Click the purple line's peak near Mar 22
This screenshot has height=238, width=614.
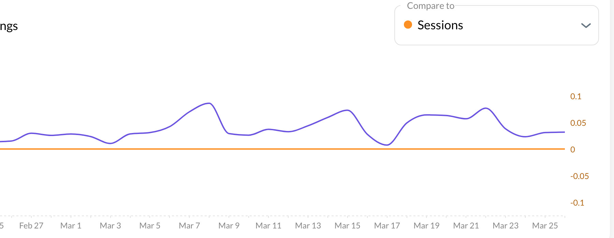click(486, 108)
